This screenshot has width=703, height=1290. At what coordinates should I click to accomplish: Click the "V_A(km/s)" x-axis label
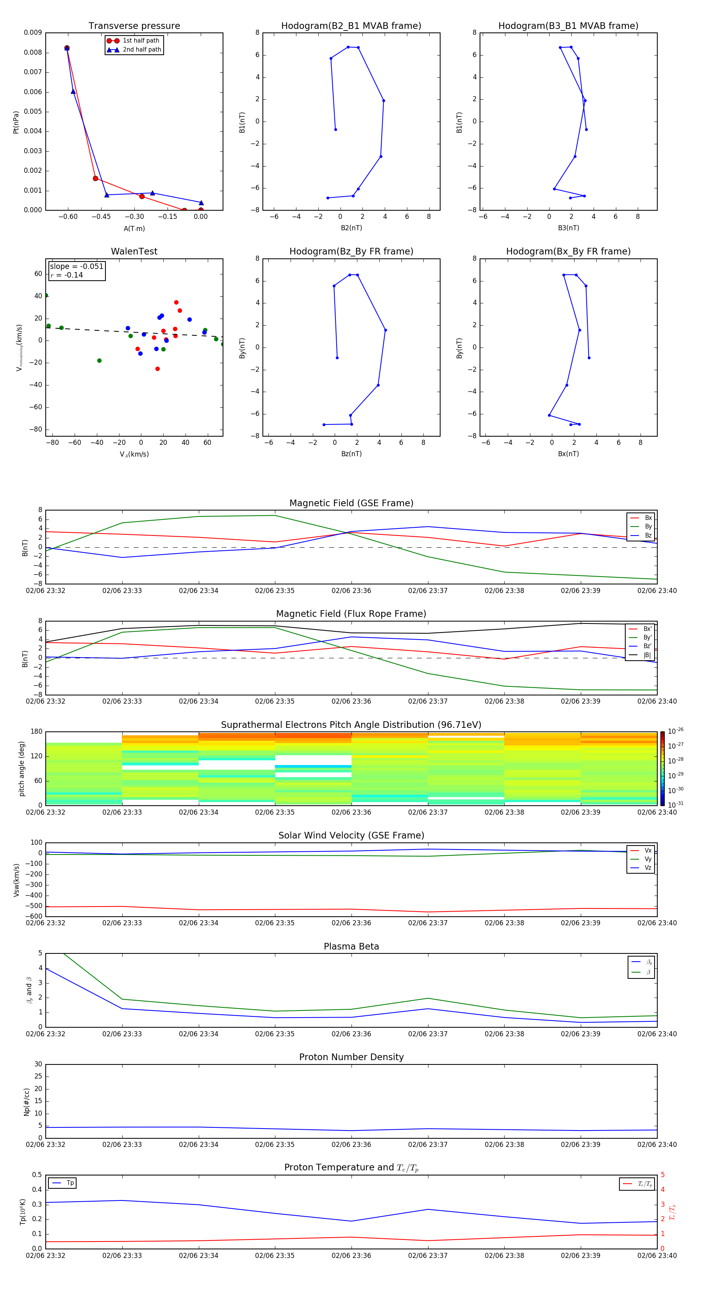pos(134,454)
